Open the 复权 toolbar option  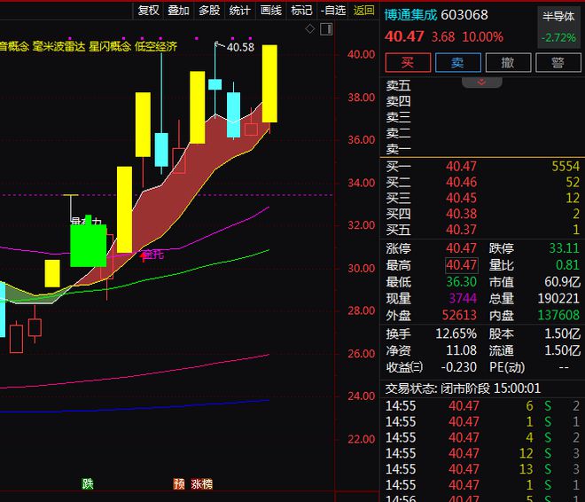(x=149, y=11)
